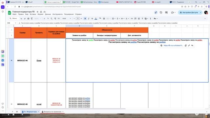Open the Dose profile link

click(39, 60)
